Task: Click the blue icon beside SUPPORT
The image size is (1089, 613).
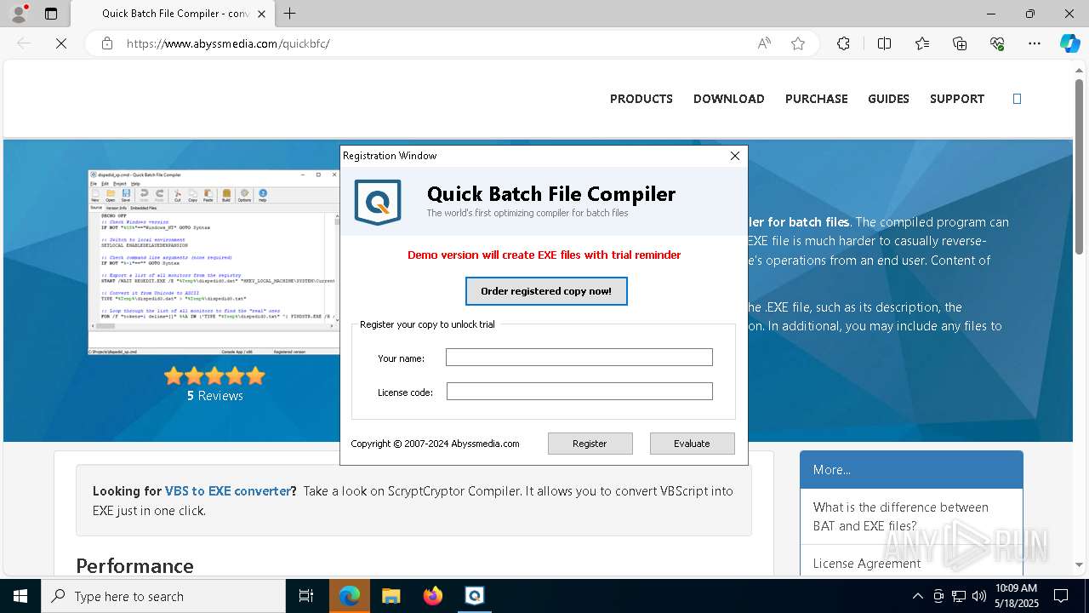Action: click(x=1017, y=99)
